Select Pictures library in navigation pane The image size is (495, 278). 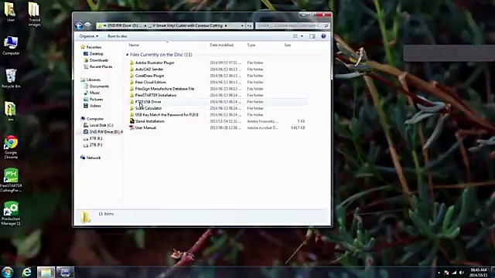pos(94,100)
